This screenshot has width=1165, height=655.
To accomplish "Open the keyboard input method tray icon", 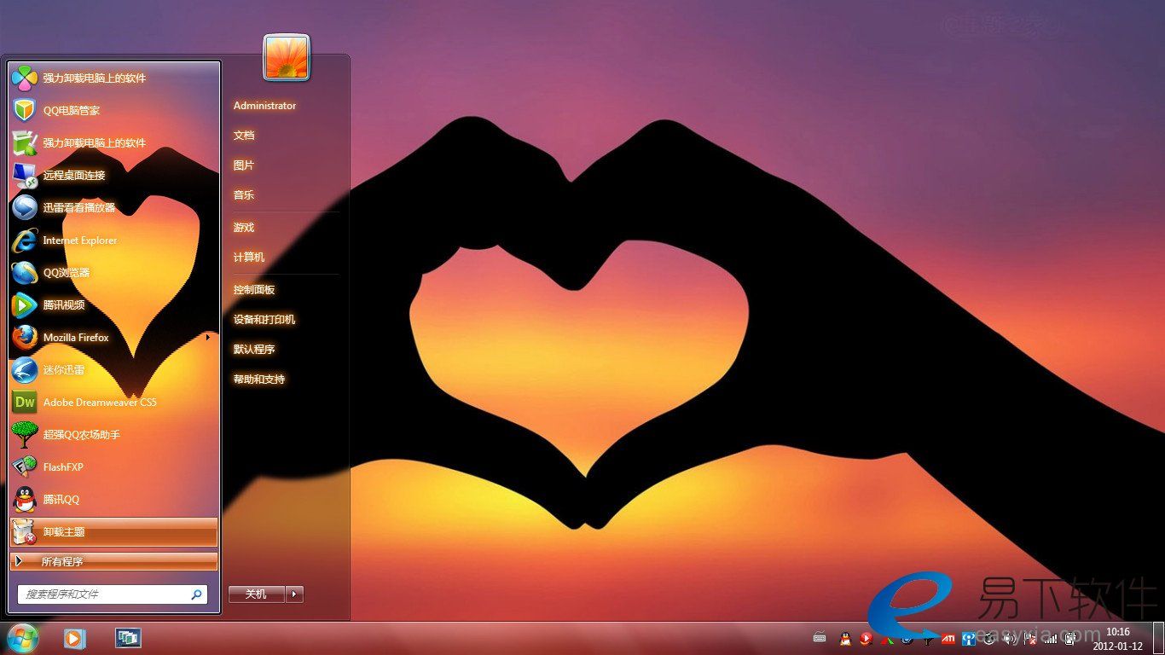I will tap(820, 637).
